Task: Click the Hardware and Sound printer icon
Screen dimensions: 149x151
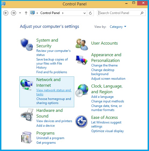Action: (27, 115)
